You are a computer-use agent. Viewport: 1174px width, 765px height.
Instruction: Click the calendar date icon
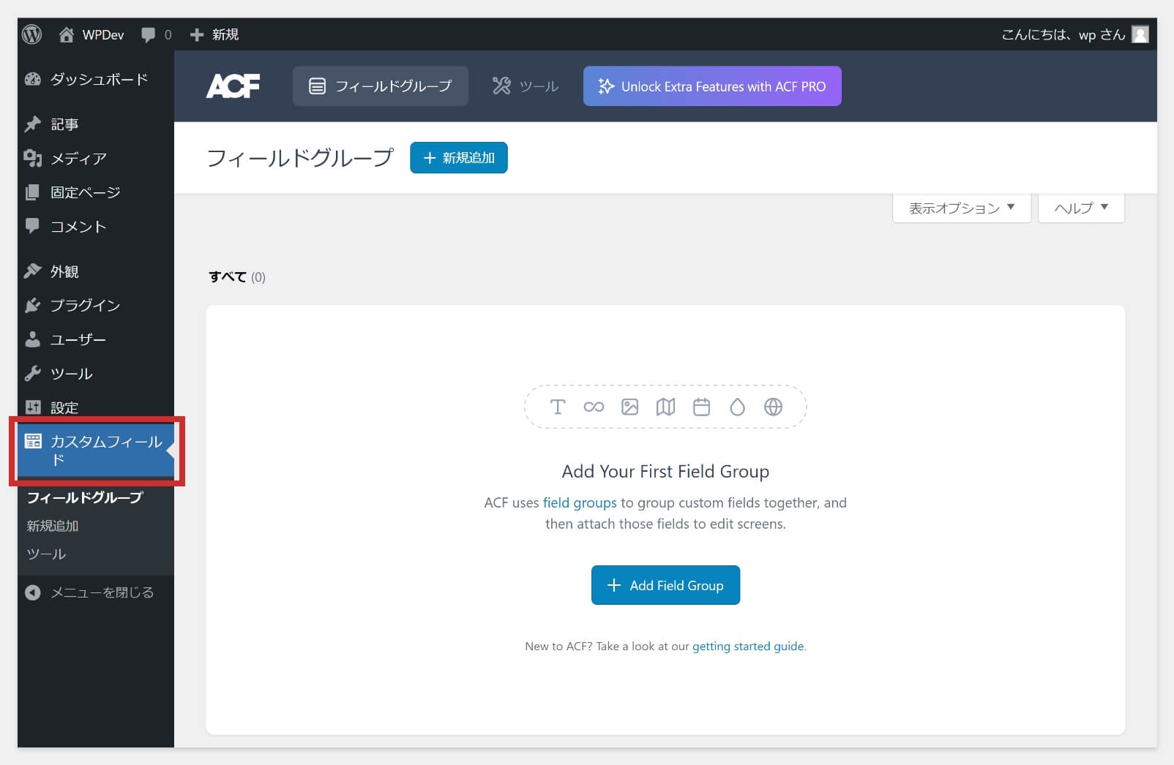click(701, 407)
